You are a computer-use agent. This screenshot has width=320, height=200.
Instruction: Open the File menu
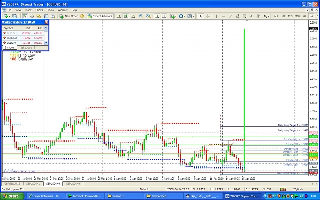[x=9, y=10]
